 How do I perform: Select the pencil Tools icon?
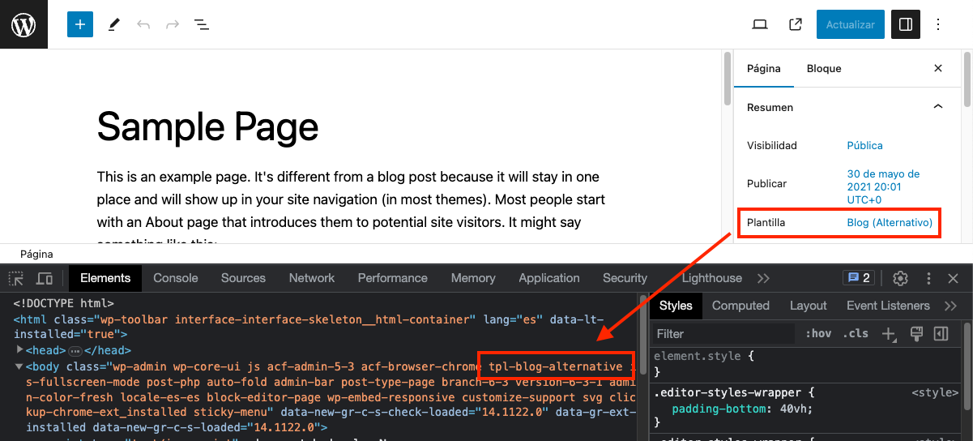113,24
